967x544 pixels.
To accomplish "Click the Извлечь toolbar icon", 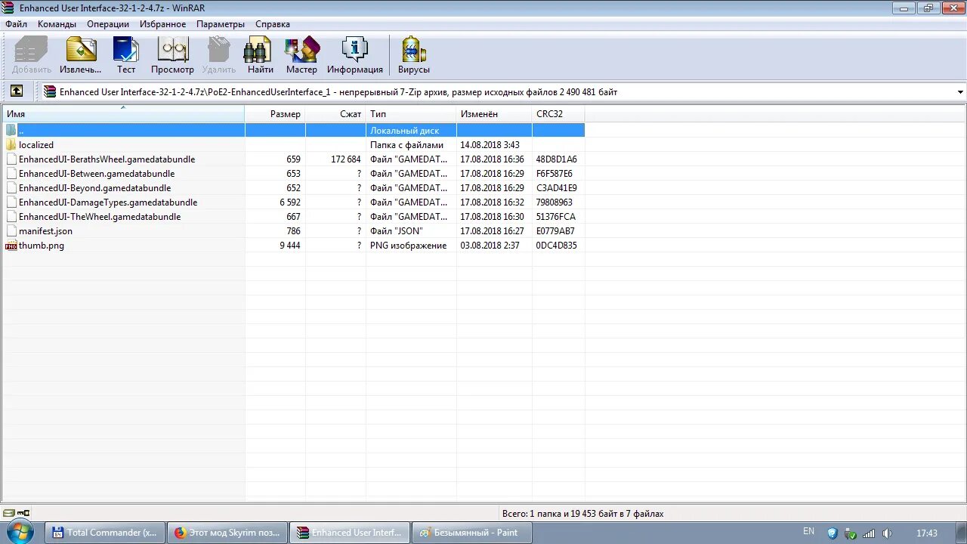I will [81, 55].
